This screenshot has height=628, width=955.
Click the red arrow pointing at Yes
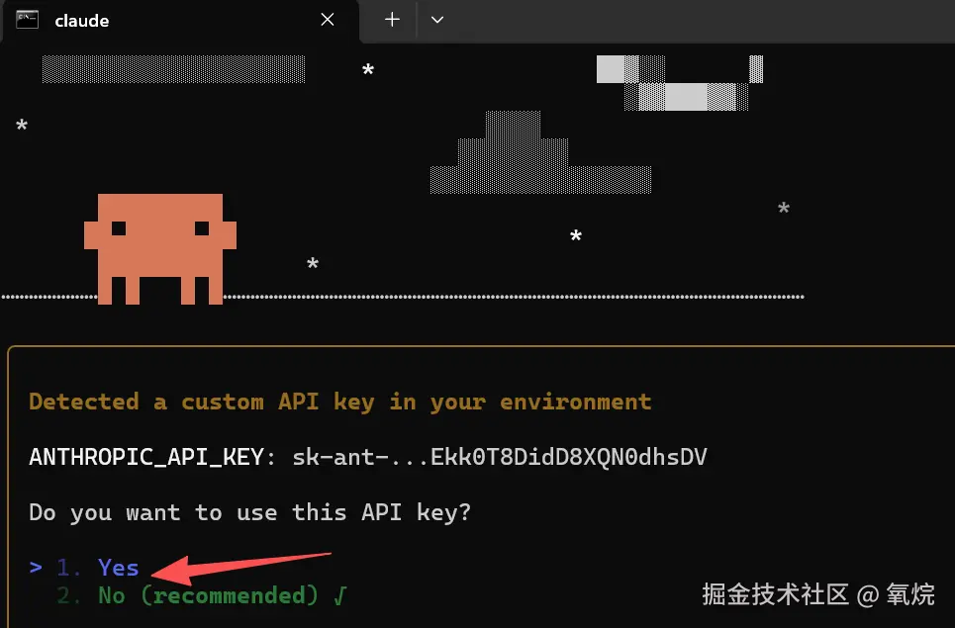pyautogui.click(x=241, y=566)
